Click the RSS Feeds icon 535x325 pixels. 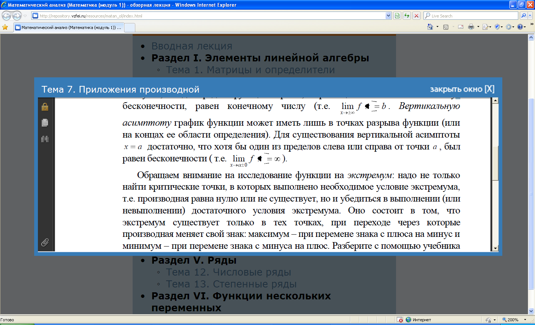click(x=446, y=27)
